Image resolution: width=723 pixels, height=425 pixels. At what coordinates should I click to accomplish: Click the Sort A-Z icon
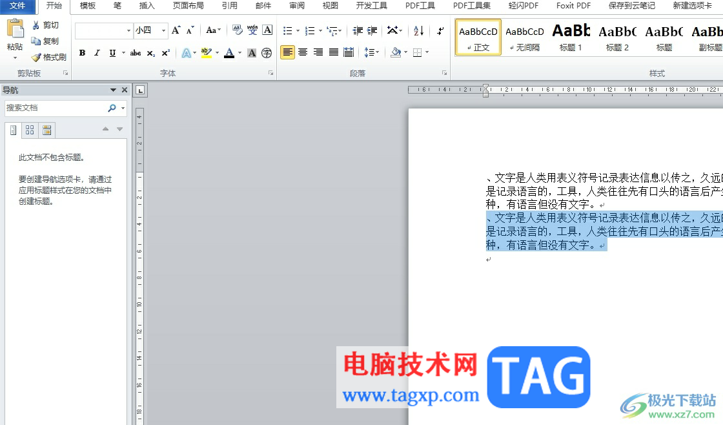coord(419,30)
